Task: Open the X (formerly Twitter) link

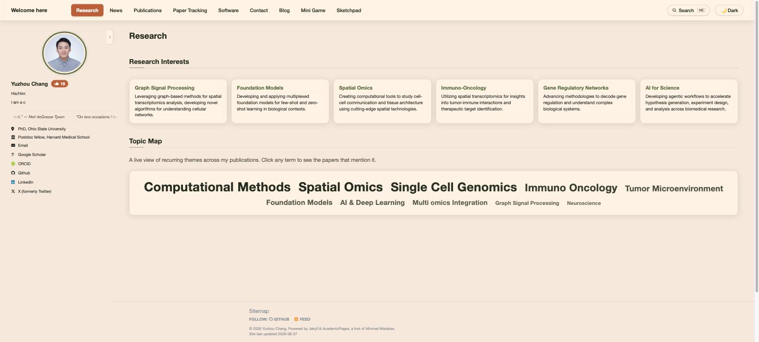Action: 31,191
